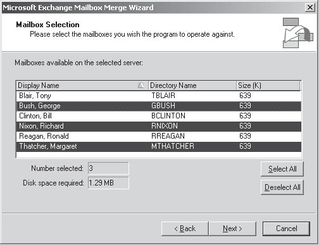Click the Number selected field showing 3

click(108, 168)
